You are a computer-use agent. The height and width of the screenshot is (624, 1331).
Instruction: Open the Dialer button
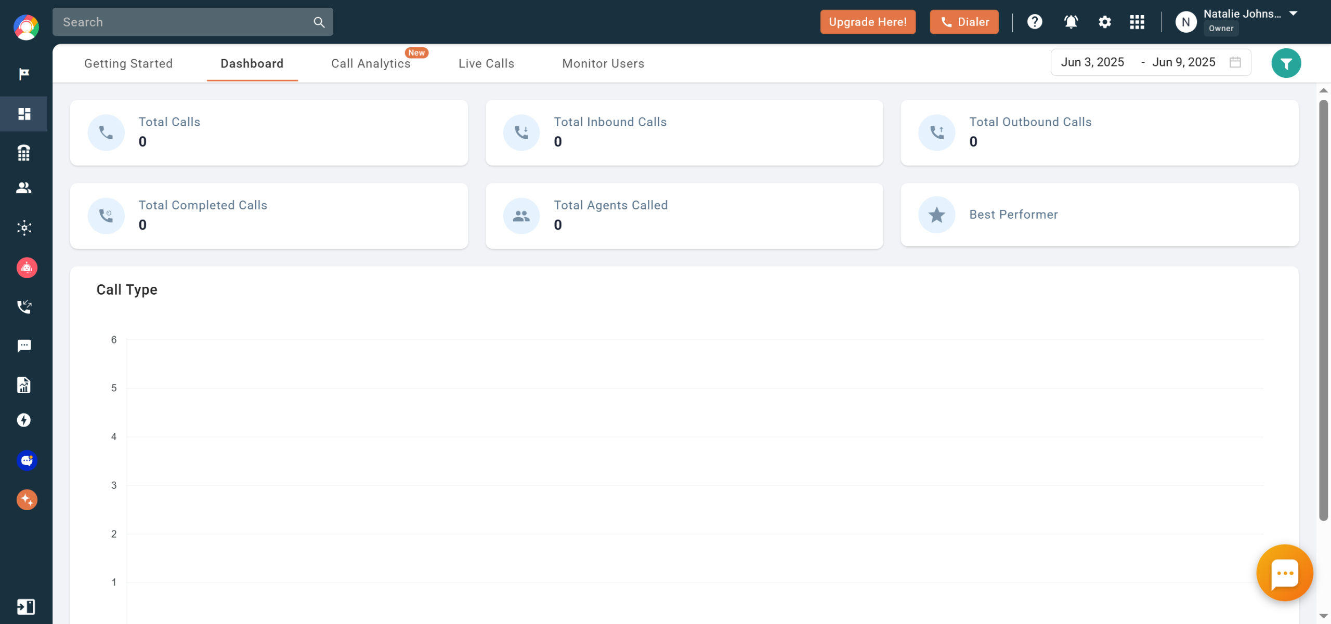(x=964, y=22)
